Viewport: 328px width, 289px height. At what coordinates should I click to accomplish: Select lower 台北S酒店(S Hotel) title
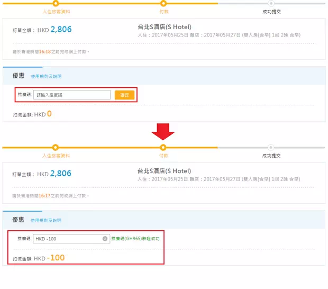point(164,171)
